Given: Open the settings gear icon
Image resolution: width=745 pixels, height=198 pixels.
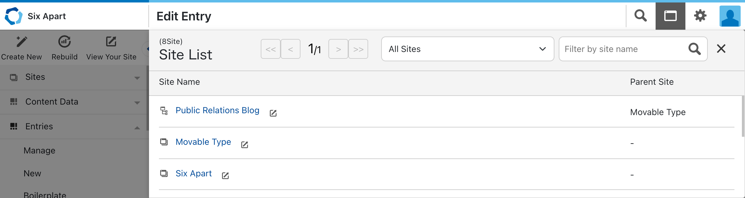Looking at the screenshot, I should pyautogui.click(x=700, y=16).
